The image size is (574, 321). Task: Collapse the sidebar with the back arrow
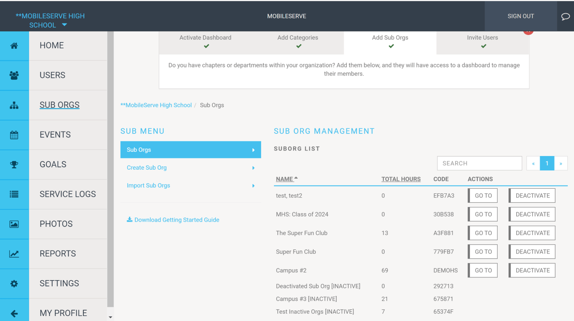14,313
